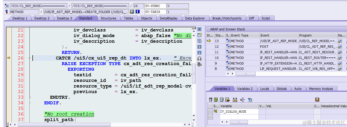
Task: Click the arrow tool icon in Variables toolbar
Action: tap(242, 100)
